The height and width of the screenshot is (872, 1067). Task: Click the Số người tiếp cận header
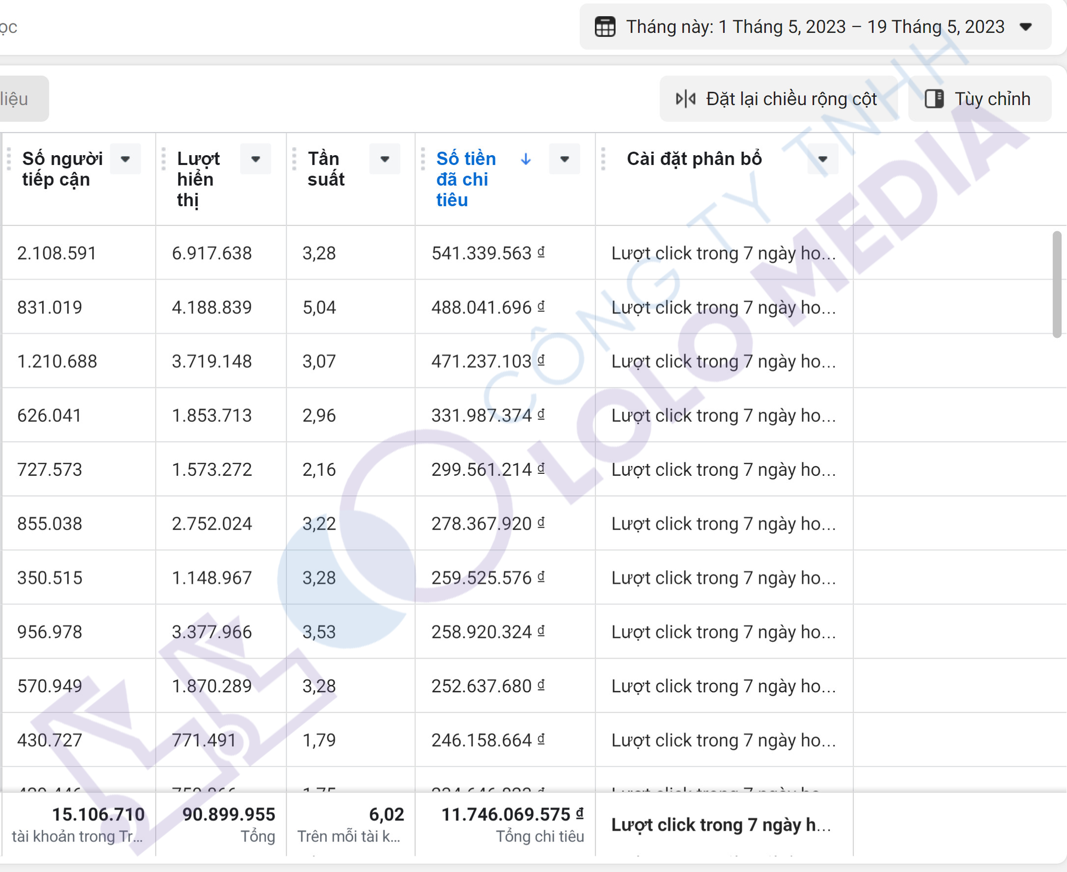(63, 169)
